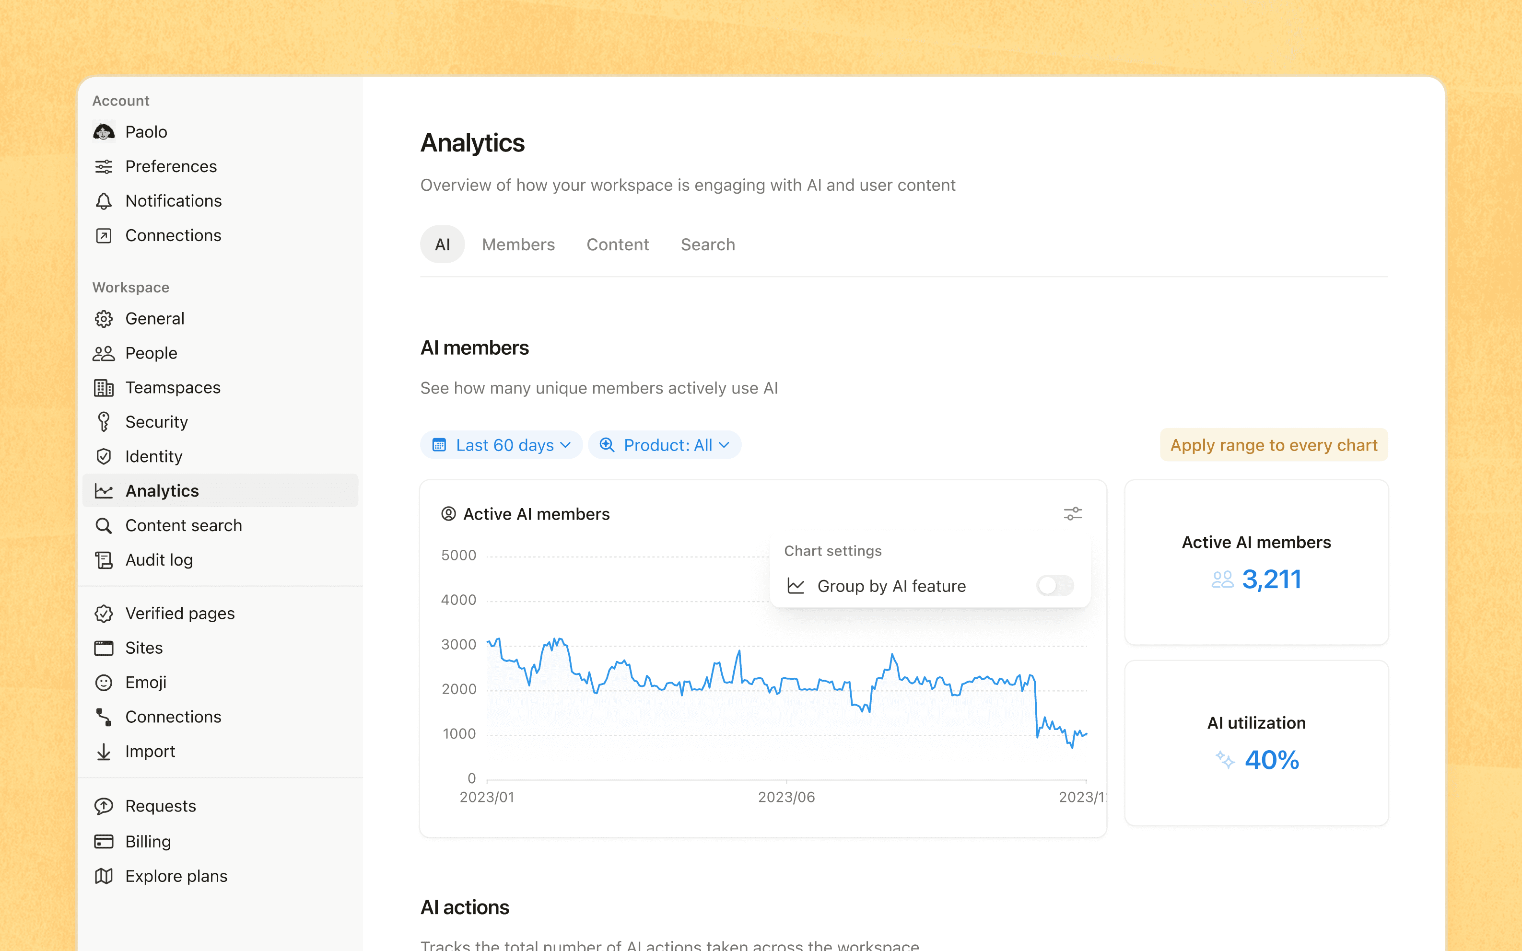Open the Search analytics tab
Image resolution: width=1522 pixels, height=951 pixels.
(x=707, y=244)
